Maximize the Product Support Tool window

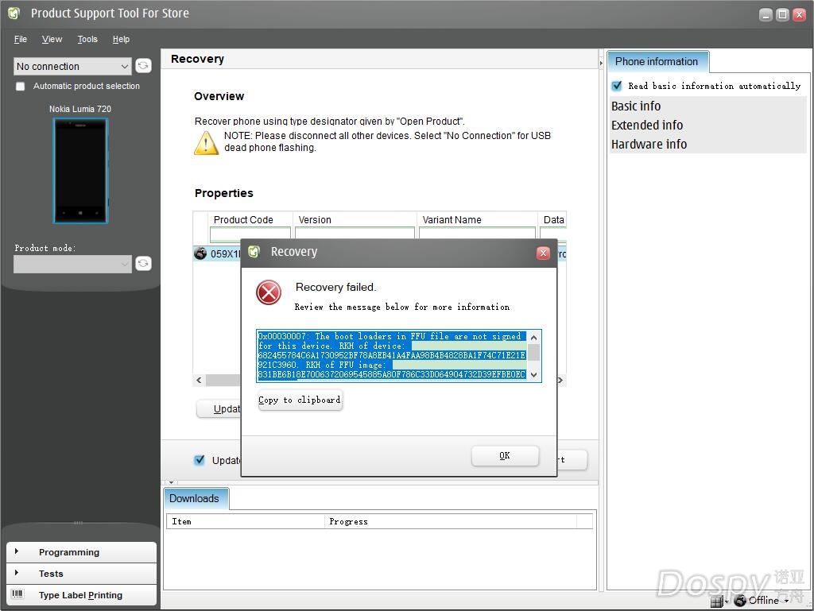click(782, 14)
